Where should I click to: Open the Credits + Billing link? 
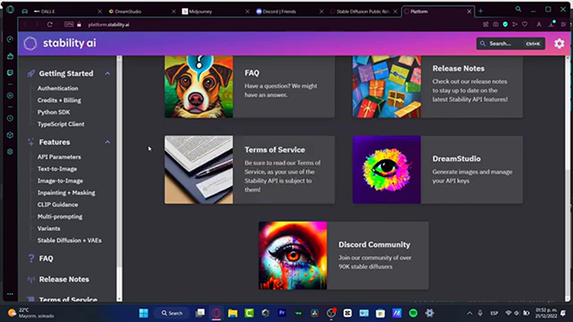pyautogui.click(x=59, y=100)
